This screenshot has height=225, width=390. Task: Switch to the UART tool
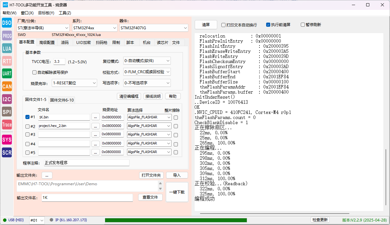7,74
